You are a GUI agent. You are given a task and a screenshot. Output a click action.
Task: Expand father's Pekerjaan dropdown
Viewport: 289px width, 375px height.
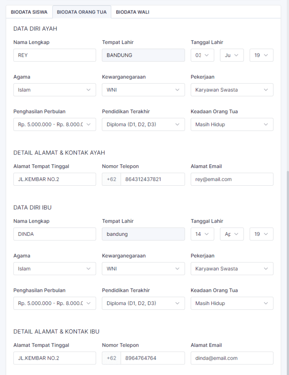(232, 90)
